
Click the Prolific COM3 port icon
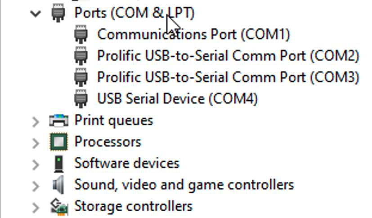81,77
